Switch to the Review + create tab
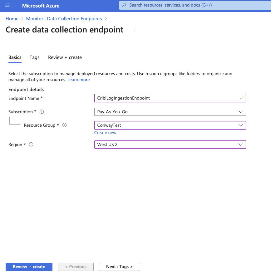Screen dimensions: 271x275 click(x=65, y=57)
